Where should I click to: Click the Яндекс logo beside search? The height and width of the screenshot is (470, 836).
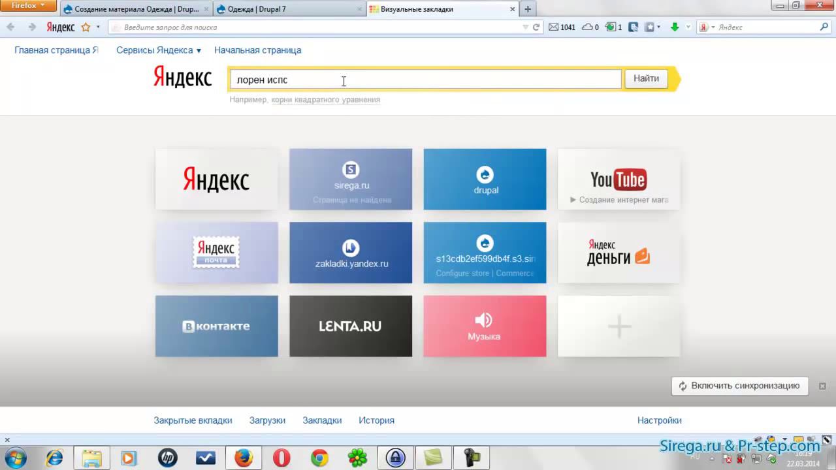click(183, 78)
